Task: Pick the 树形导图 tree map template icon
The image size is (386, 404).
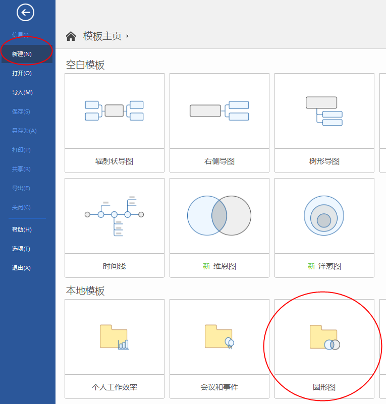Action: click(324, 111)
